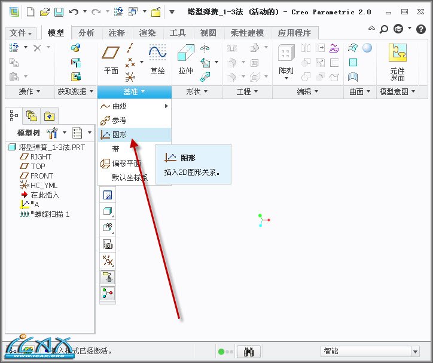
Task: Open the 元件界面 component interface tool
Action: pos(397,62)
